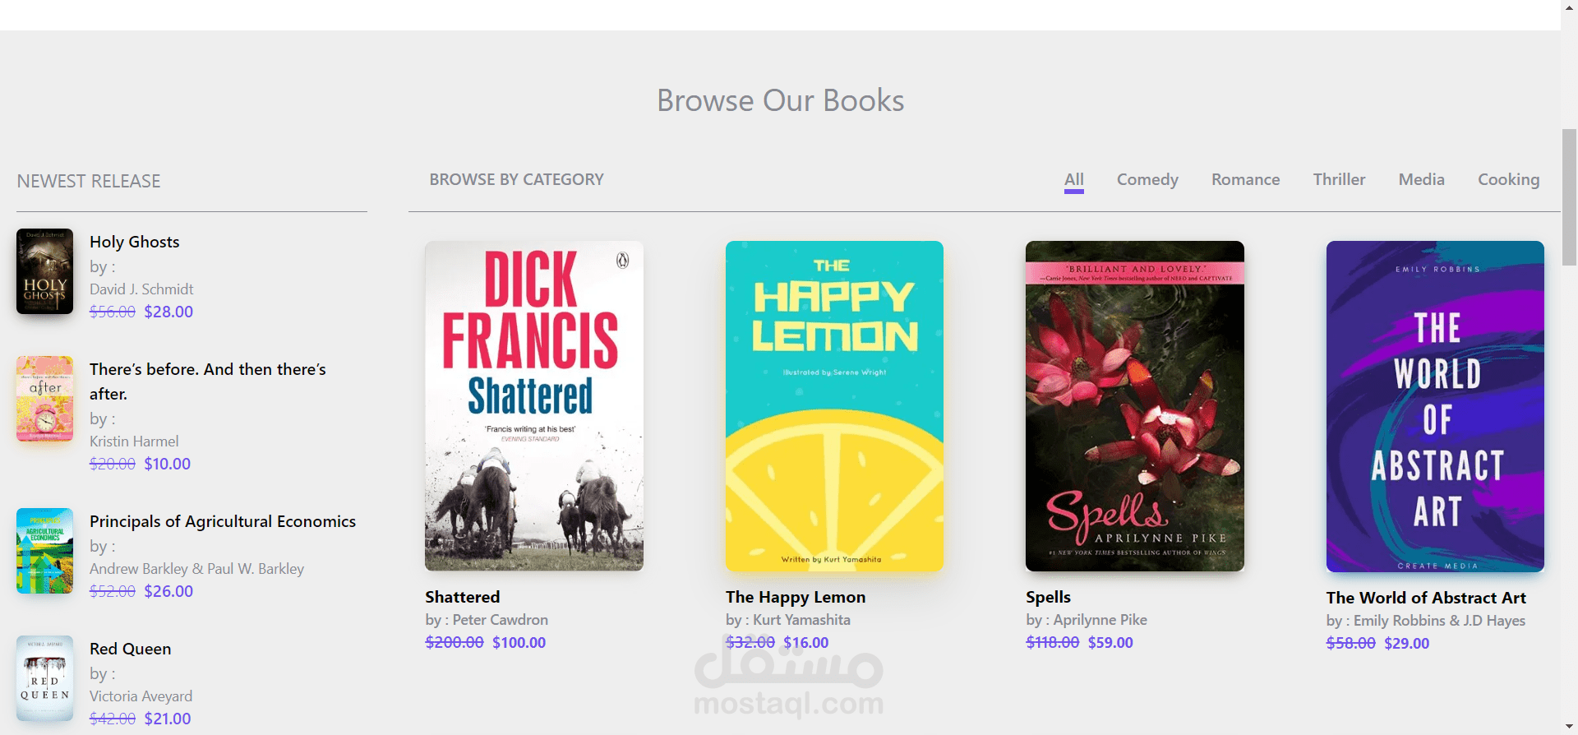Click the page vertical scrollbar thumb
The height and width of the screenshot is (735, 1578).
point(1569,197)
